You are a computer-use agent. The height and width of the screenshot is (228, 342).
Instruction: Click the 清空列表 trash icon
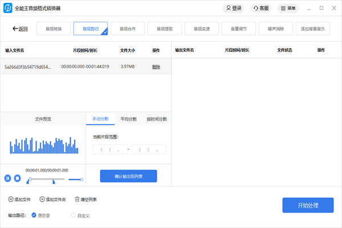[78, 199]
